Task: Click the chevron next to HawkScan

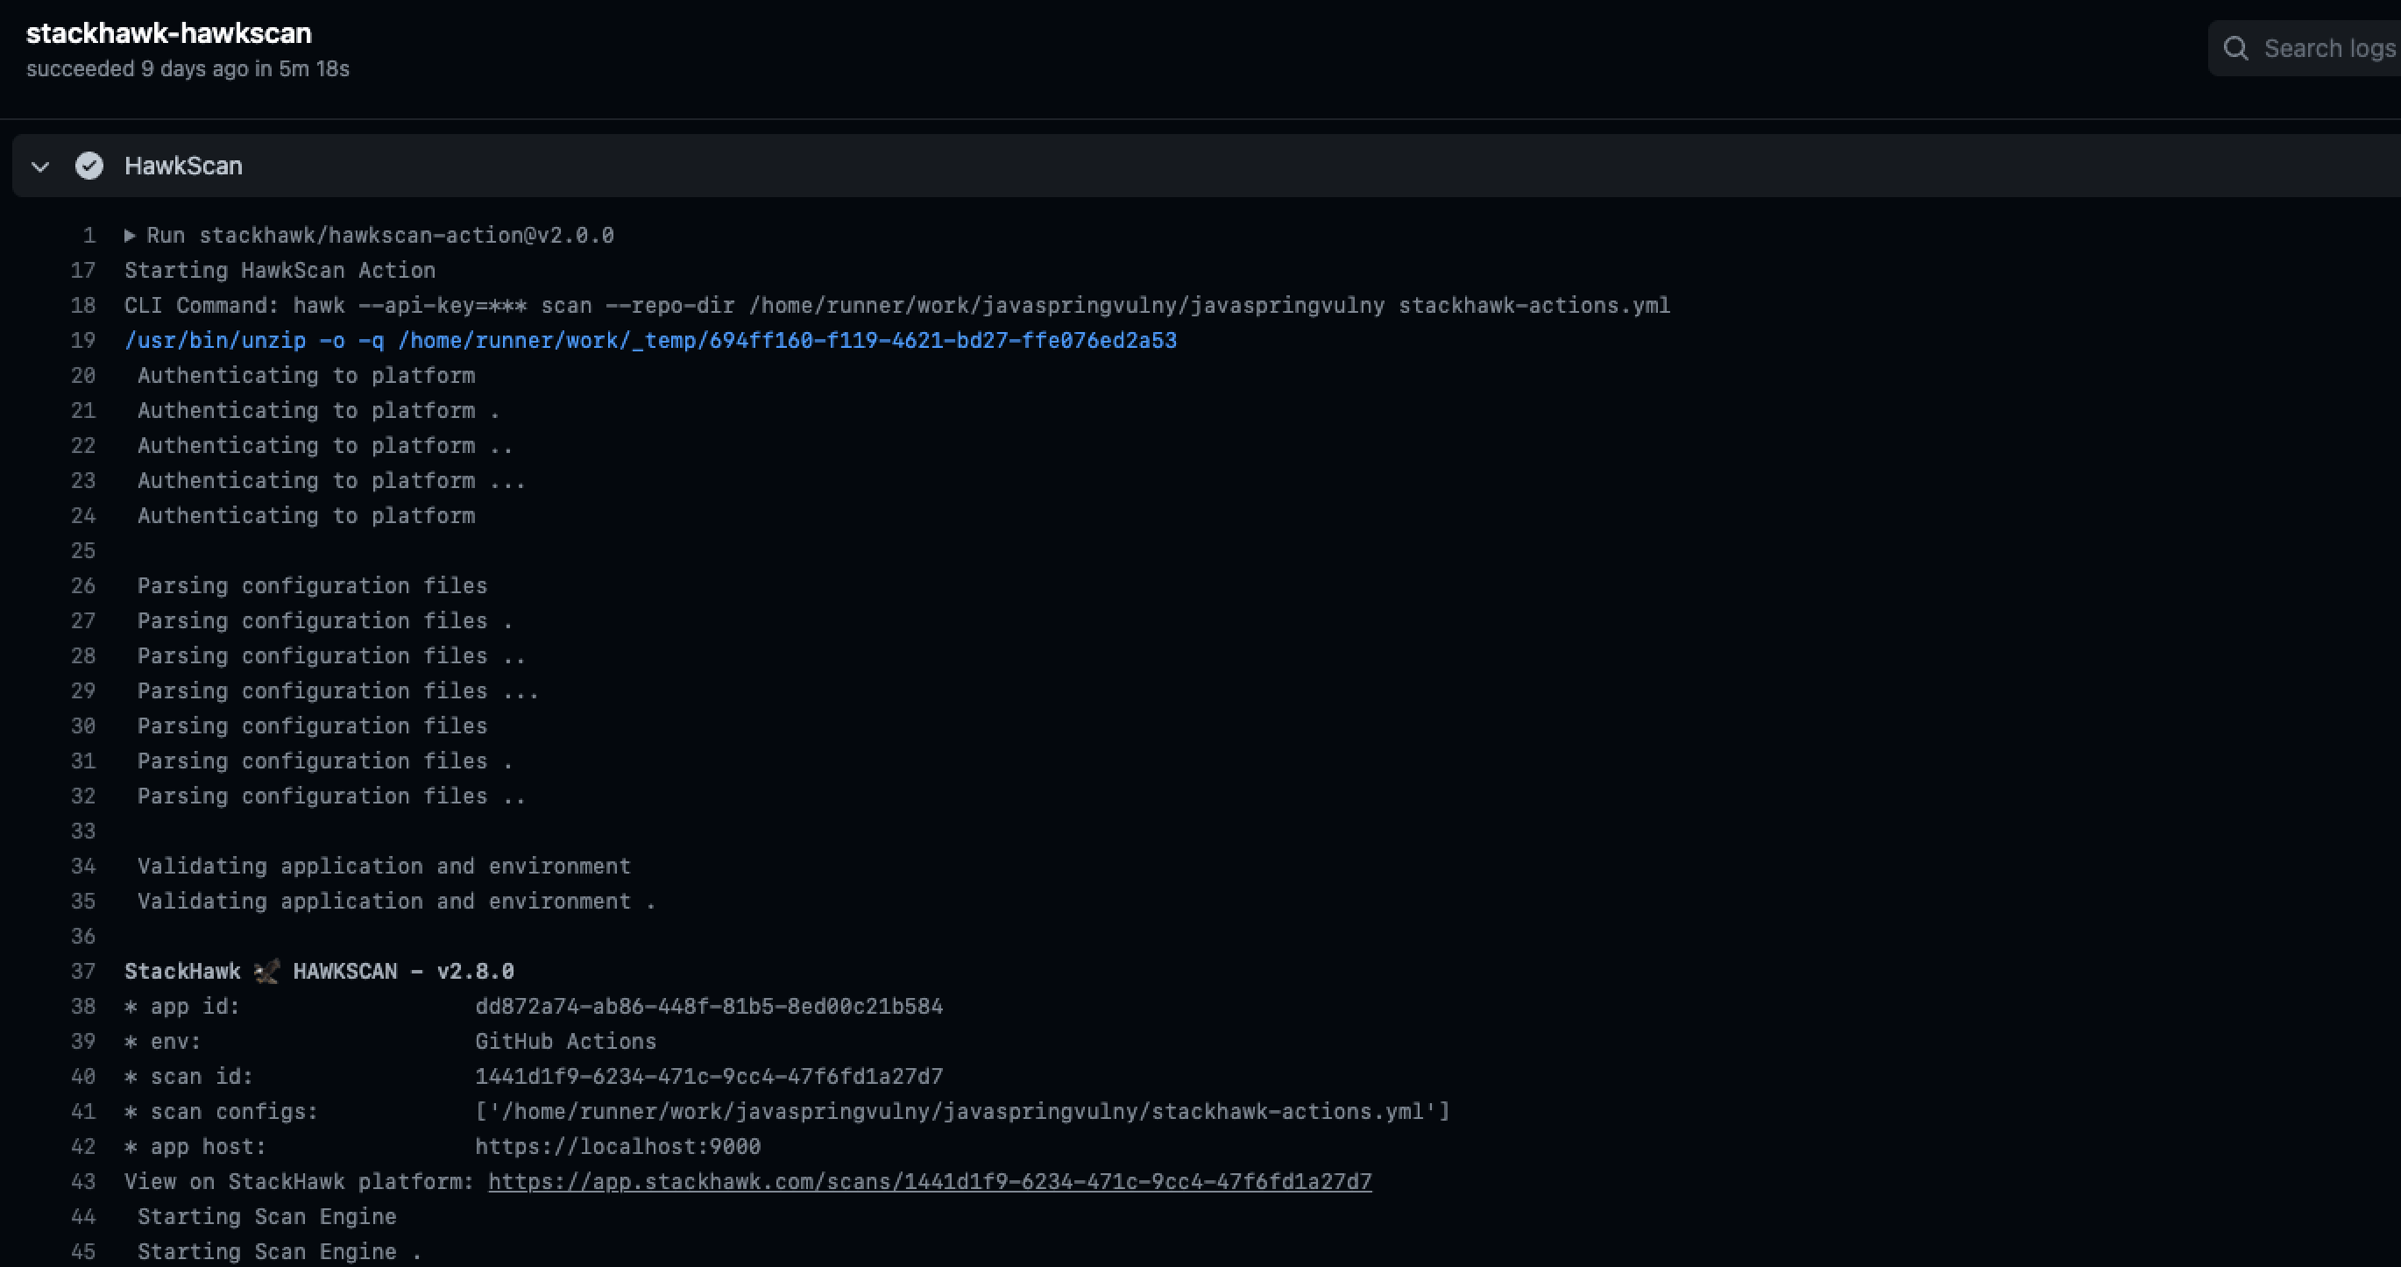Action: [40, 166]
